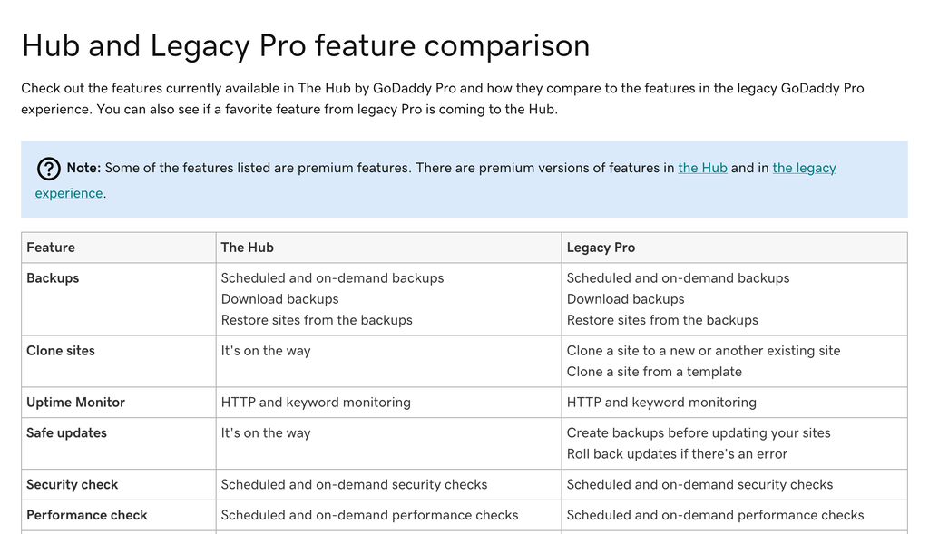Click "Roll back updates if there's an error"
This screenshot has width=929, height=534.
click(x=677, y=454)
